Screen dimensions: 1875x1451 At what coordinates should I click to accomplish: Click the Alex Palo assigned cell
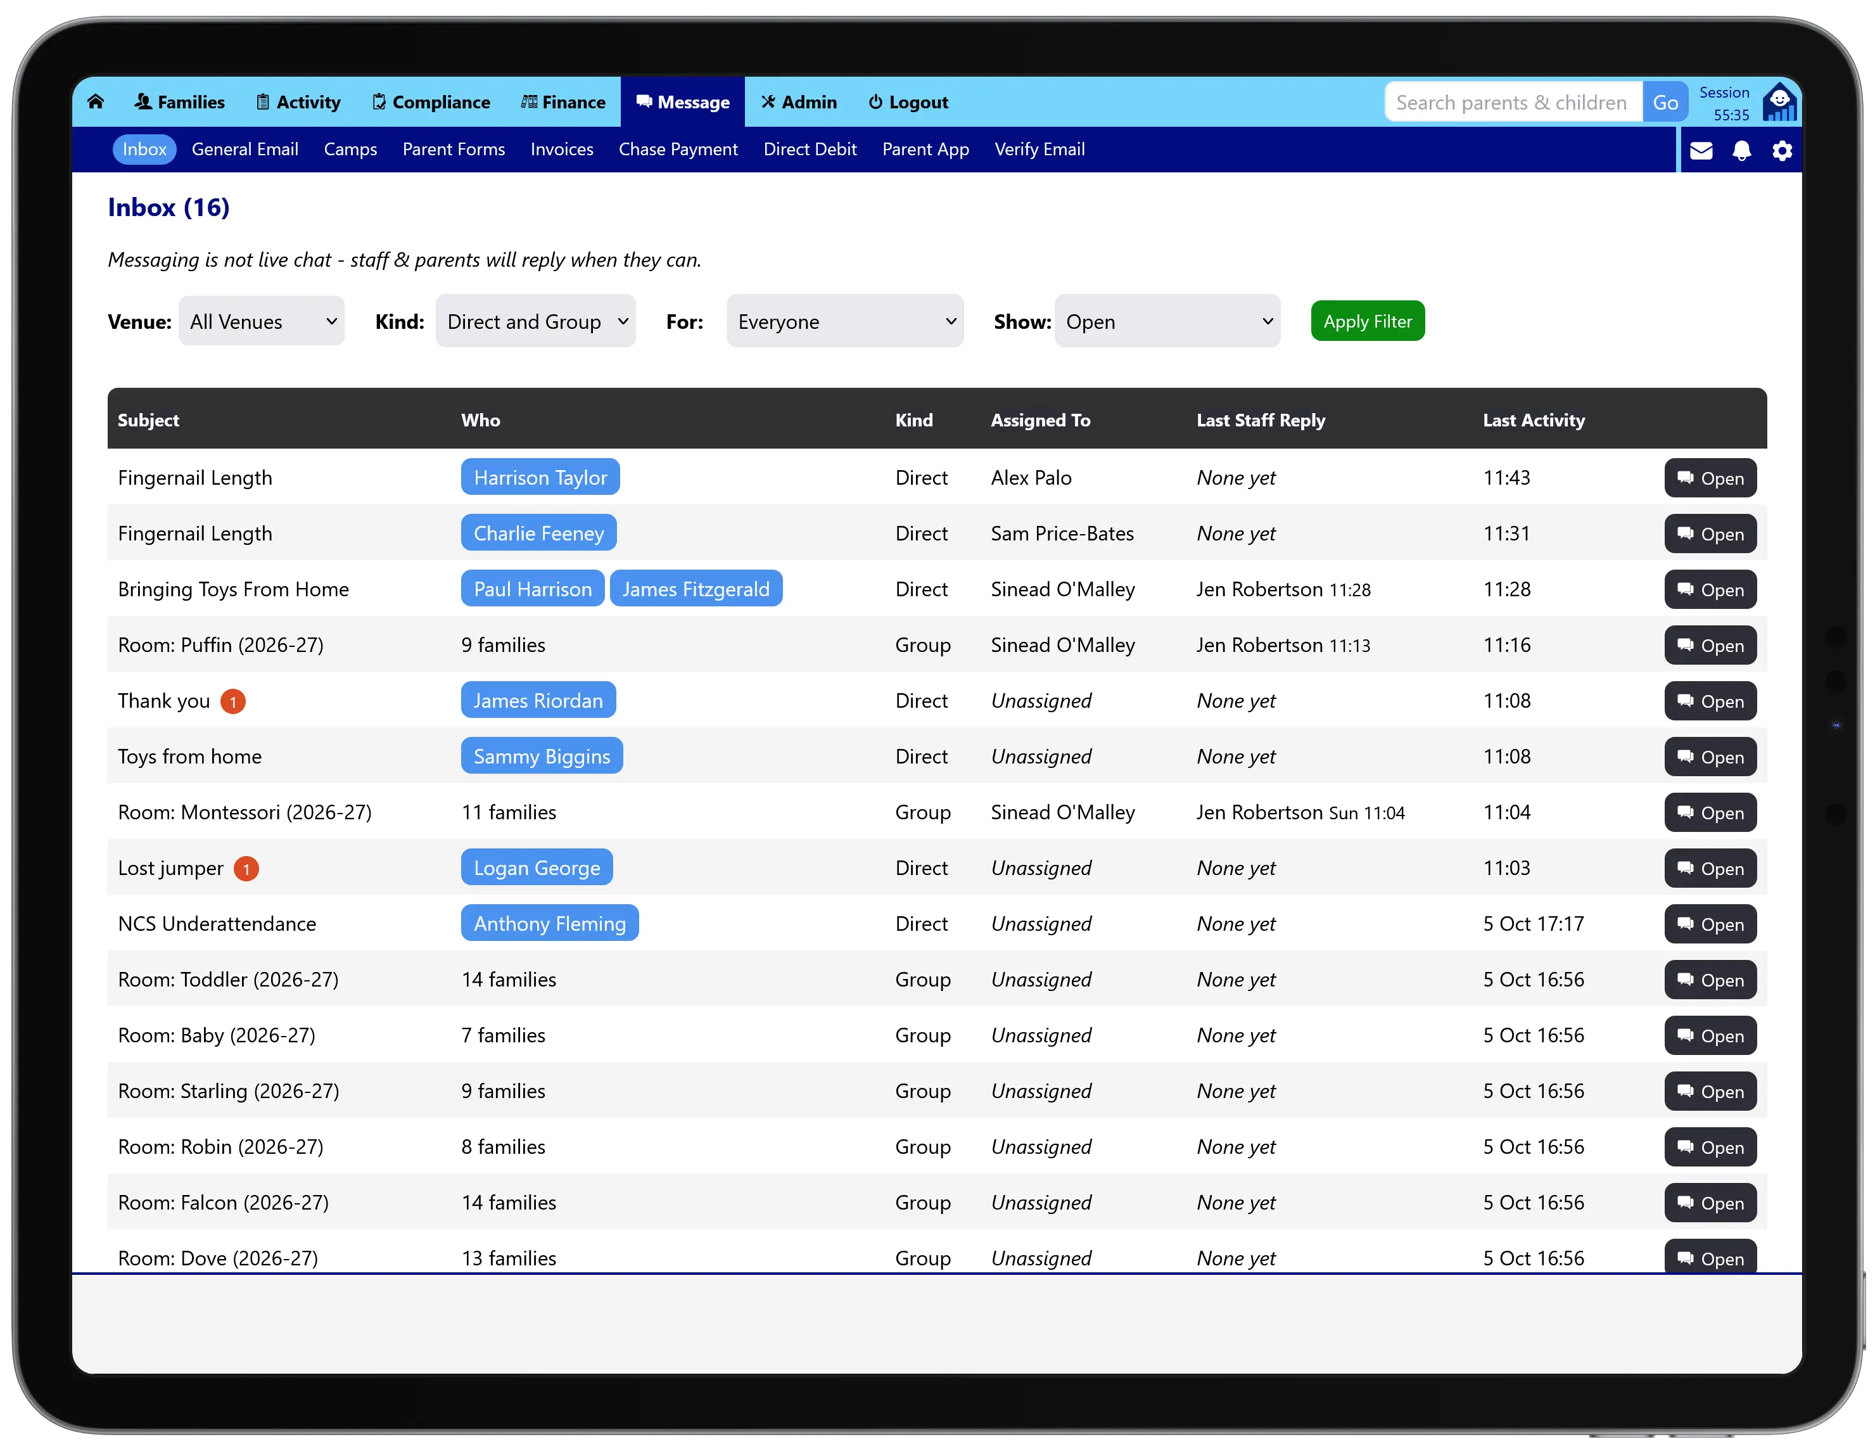coord(1030,477)
